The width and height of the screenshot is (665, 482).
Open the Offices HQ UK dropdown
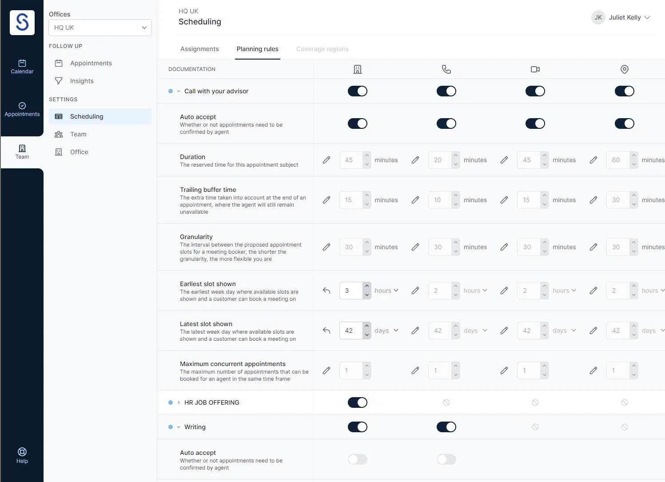(x=100, y=28)
